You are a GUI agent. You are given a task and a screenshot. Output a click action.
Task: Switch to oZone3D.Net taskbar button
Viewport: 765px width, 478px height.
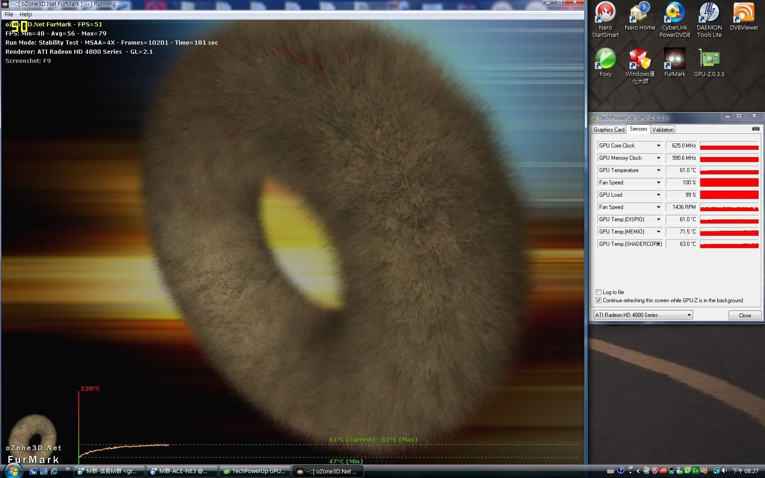(328, 471)
